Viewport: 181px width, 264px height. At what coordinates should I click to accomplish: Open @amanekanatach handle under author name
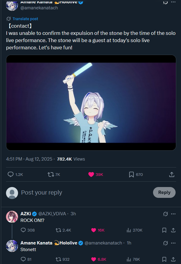[39, 8]
